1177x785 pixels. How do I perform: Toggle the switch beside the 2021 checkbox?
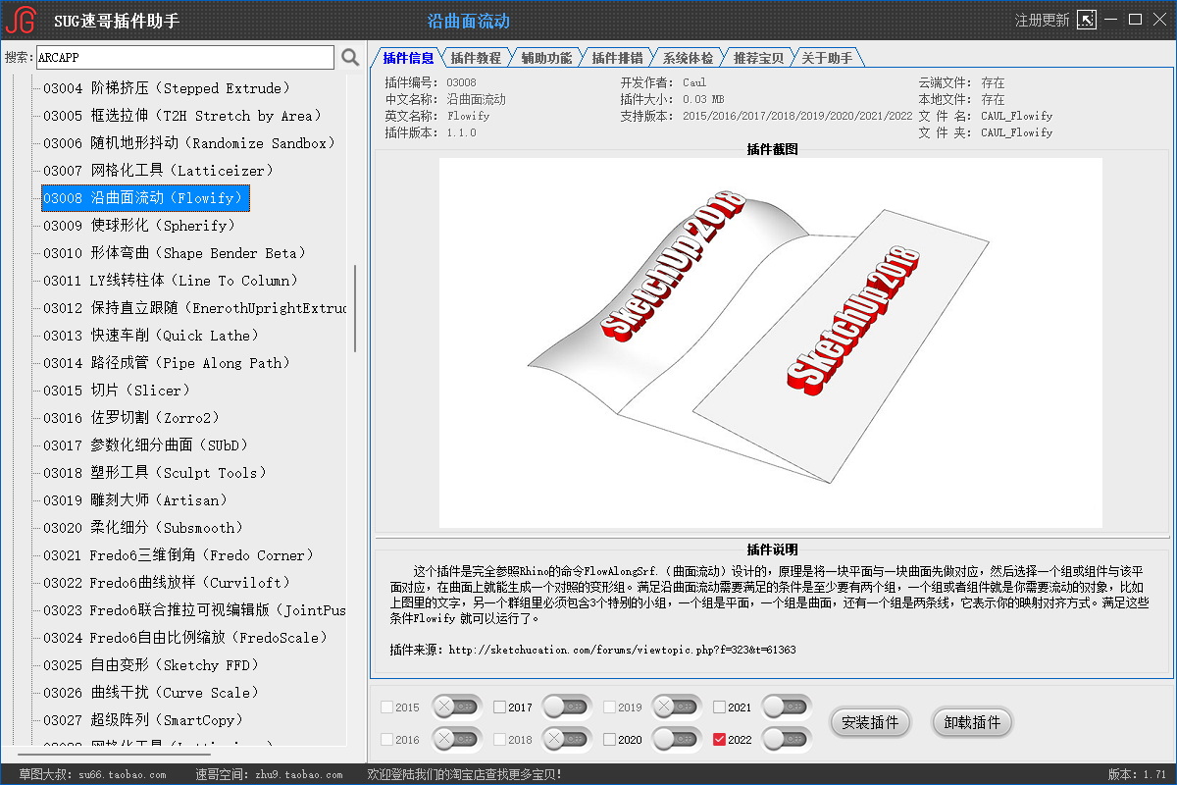click(787, 706)
